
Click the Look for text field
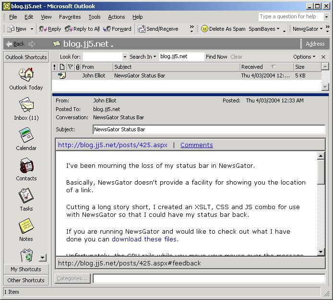click(x=103, y=57)
